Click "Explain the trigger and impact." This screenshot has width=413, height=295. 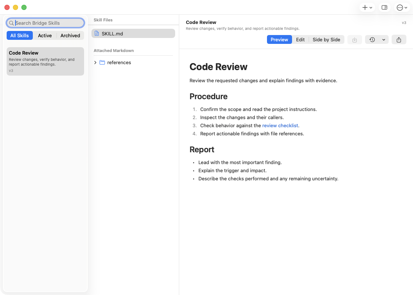(232, 171)
